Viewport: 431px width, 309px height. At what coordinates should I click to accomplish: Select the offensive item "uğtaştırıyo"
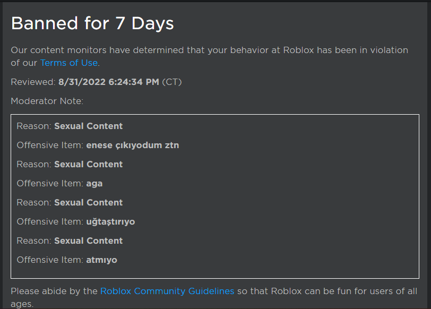[110, 221]
